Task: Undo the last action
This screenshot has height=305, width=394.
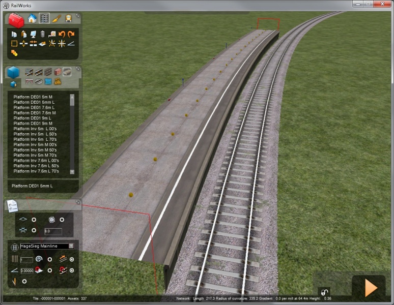Action: tap(62, 34)
